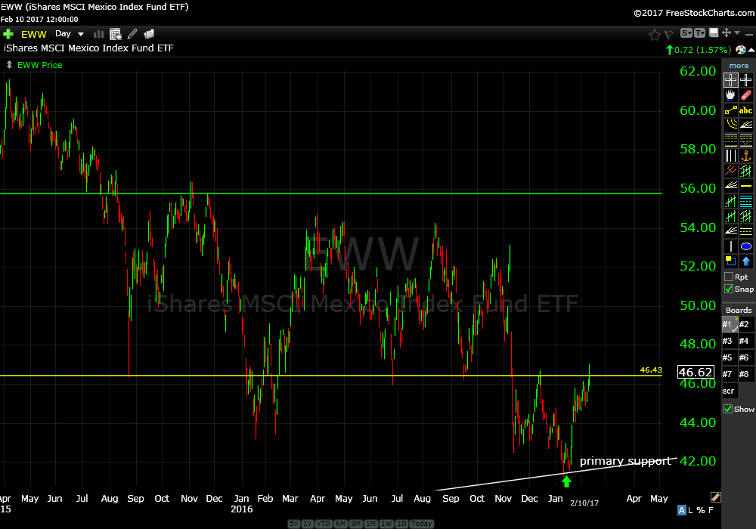Click the save floppy disk icon
The height and width of the screenshot is (529, 756).
pos(712,33)
